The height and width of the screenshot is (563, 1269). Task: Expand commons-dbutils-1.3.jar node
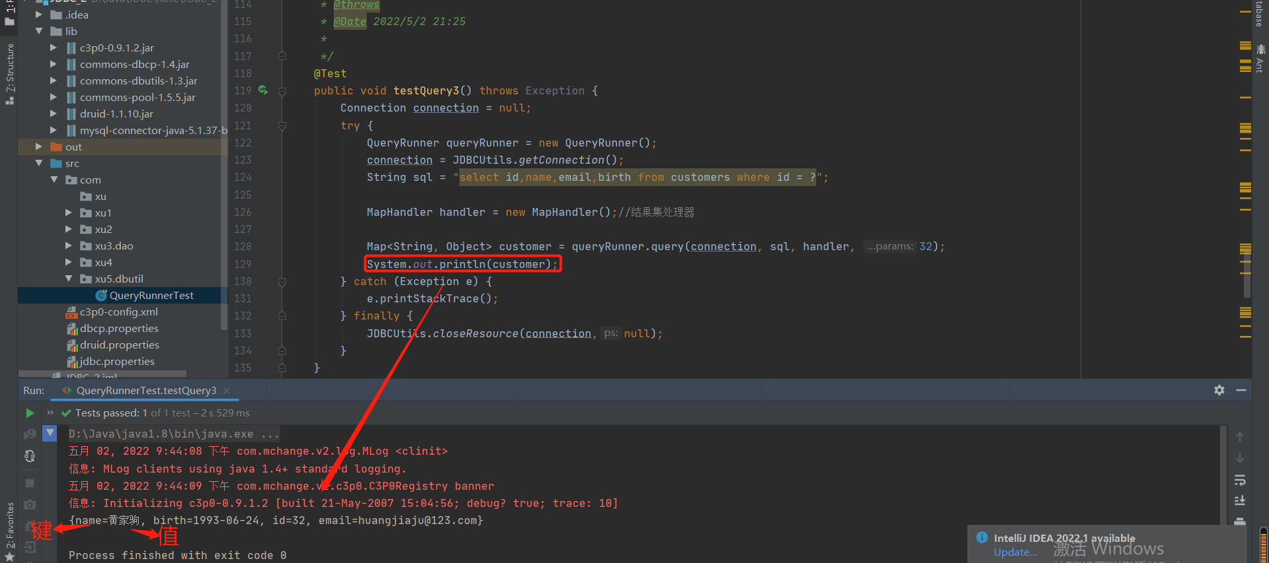[x=54, y=81]
